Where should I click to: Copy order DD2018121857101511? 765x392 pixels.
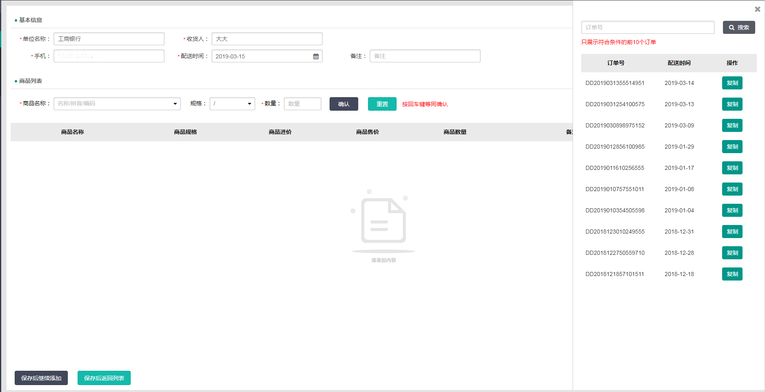click(x=732, y=274)
